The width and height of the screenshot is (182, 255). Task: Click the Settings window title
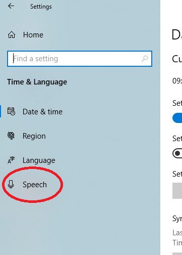[41, 7]
